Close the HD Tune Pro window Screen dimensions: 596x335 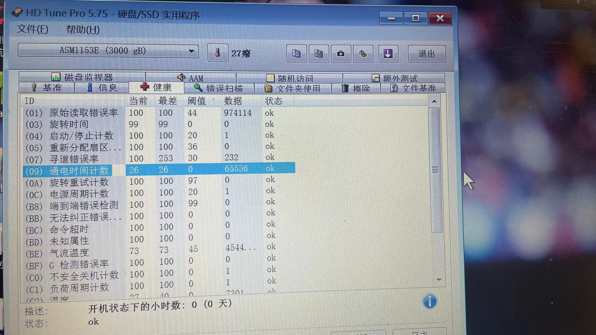point(440,18)
